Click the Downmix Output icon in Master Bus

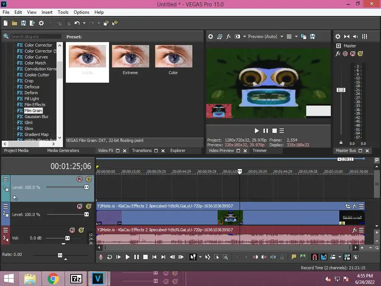(347, 36)
